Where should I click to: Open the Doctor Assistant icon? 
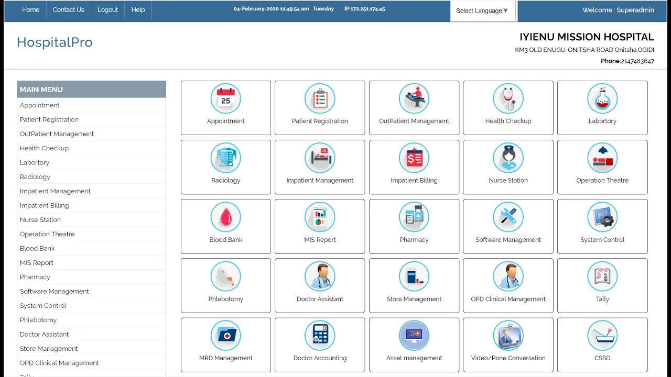point(320,276)
